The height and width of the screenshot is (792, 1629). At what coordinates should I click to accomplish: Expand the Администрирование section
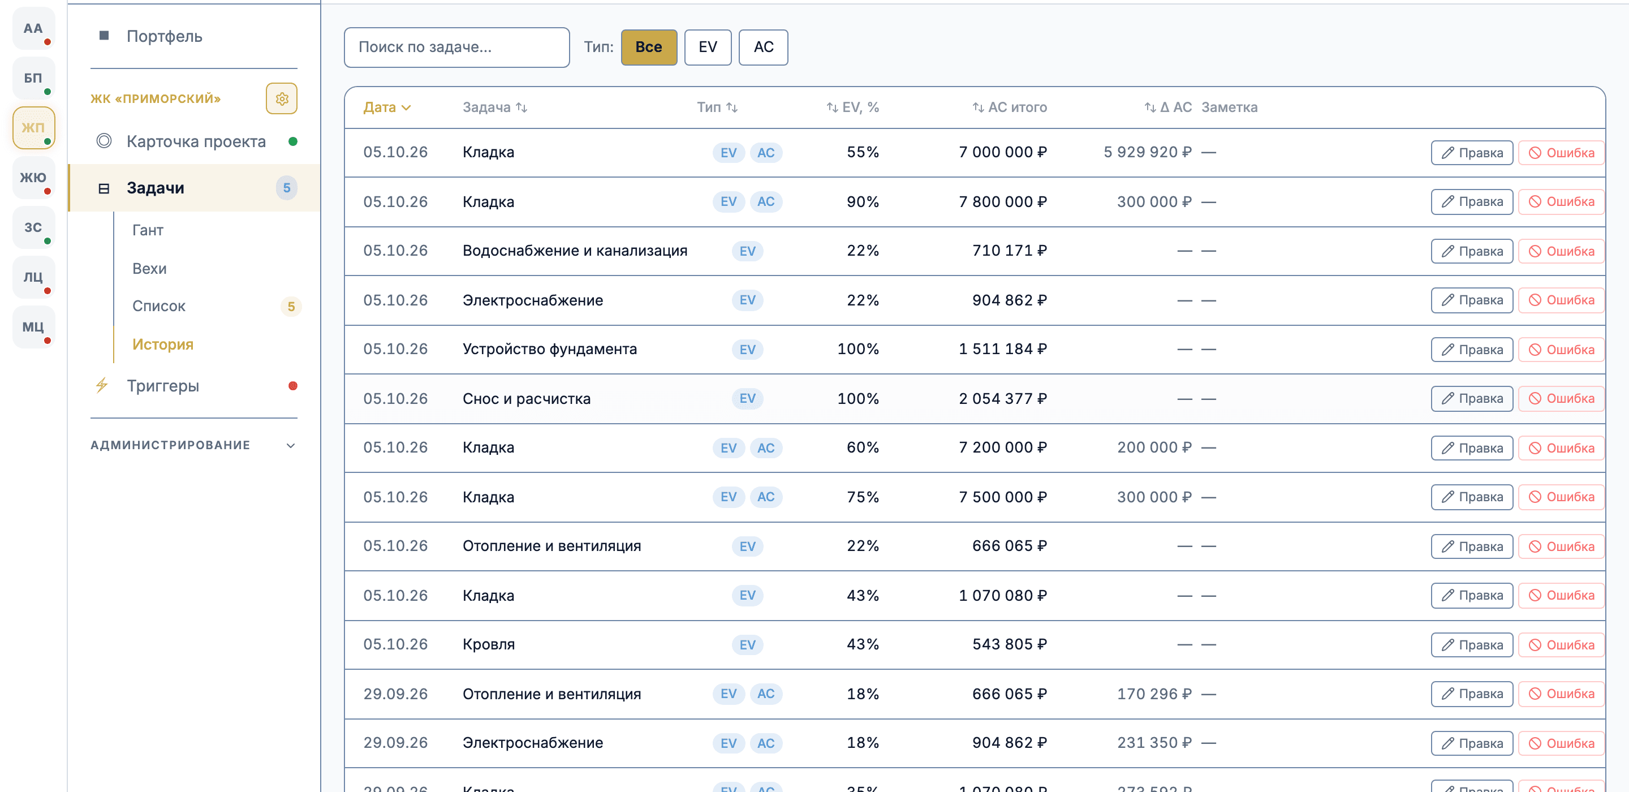[193, 445]
